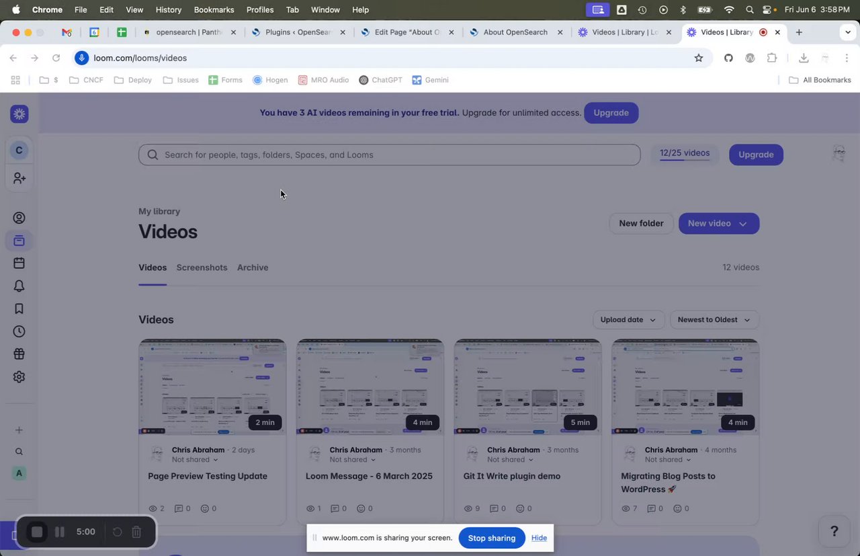Open a new browser tab

tap(799, 32)
